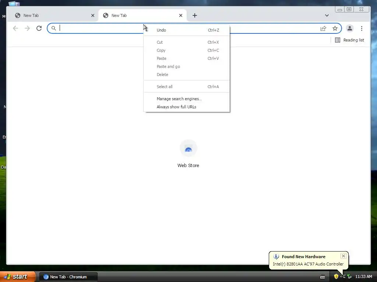Viewport: 377px width, 282px height.
Task: Maximize the Chromium window
Action: point(349,9)
